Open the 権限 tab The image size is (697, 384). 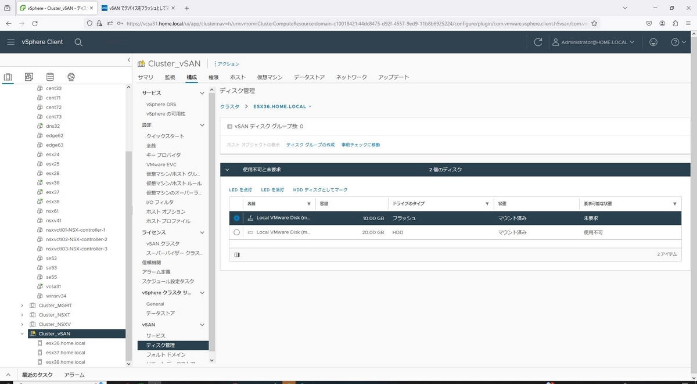point(214,77)
